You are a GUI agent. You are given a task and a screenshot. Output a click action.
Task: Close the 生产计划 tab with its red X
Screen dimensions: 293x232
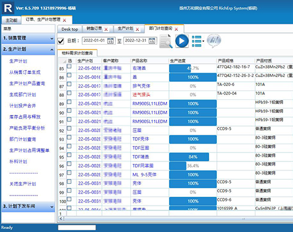click(x=137, y=29)
